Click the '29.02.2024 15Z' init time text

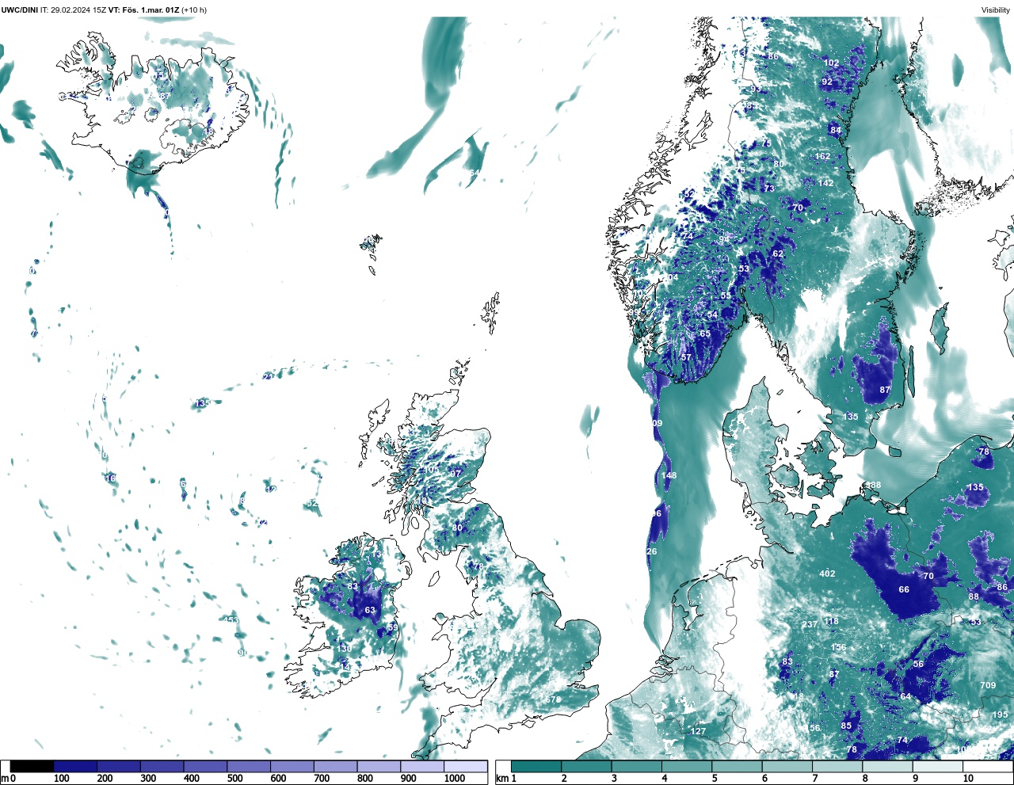tap(78, 10)
